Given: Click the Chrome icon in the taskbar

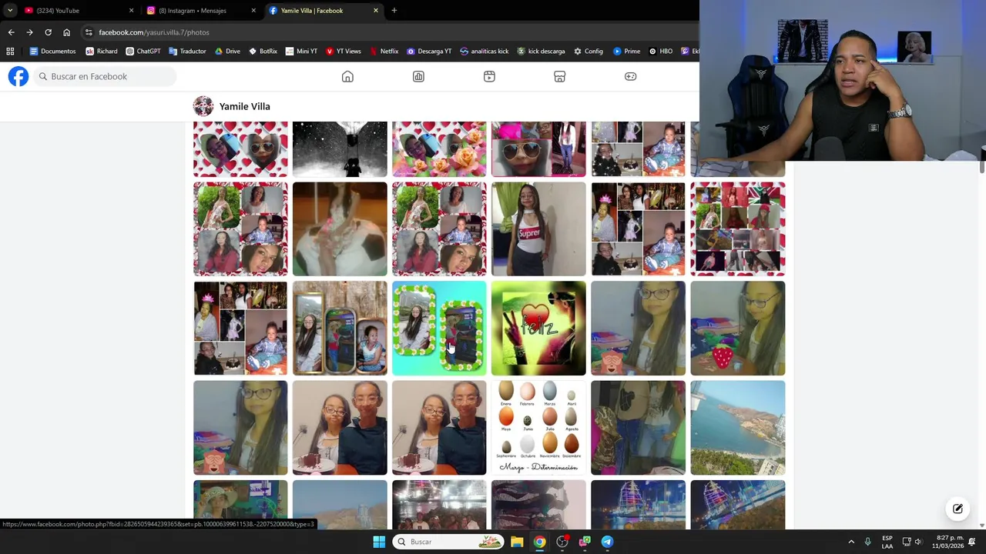Looking at the screenshot, I should [x=539, y=542].
